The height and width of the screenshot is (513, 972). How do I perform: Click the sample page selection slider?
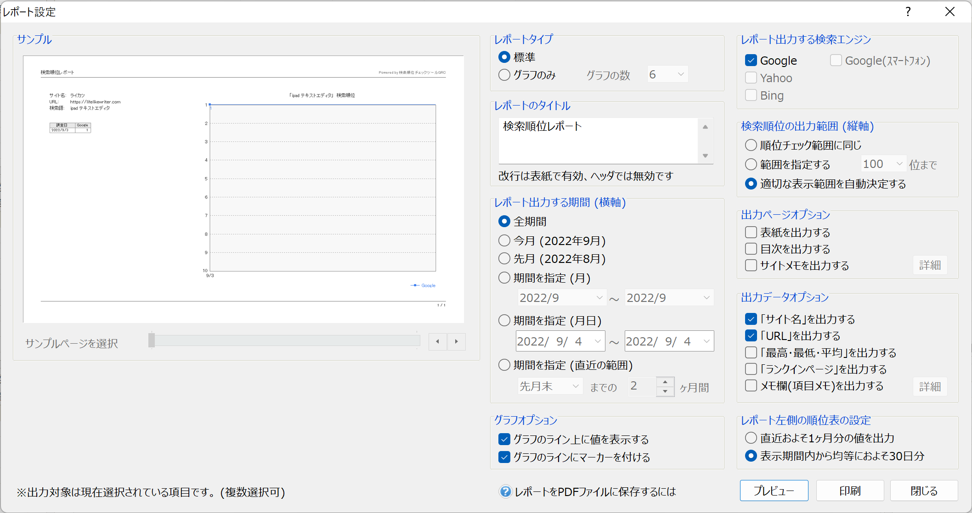point(284,340)
